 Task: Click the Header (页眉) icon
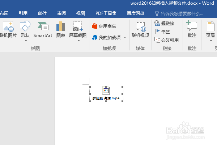pyautogui.click(x=210, y=26)
